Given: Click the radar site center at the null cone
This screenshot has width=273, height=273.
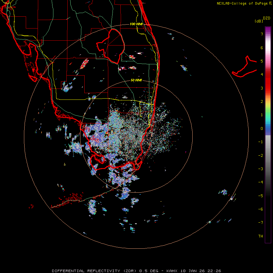Looking at the screenshot, I should (136, 136).
